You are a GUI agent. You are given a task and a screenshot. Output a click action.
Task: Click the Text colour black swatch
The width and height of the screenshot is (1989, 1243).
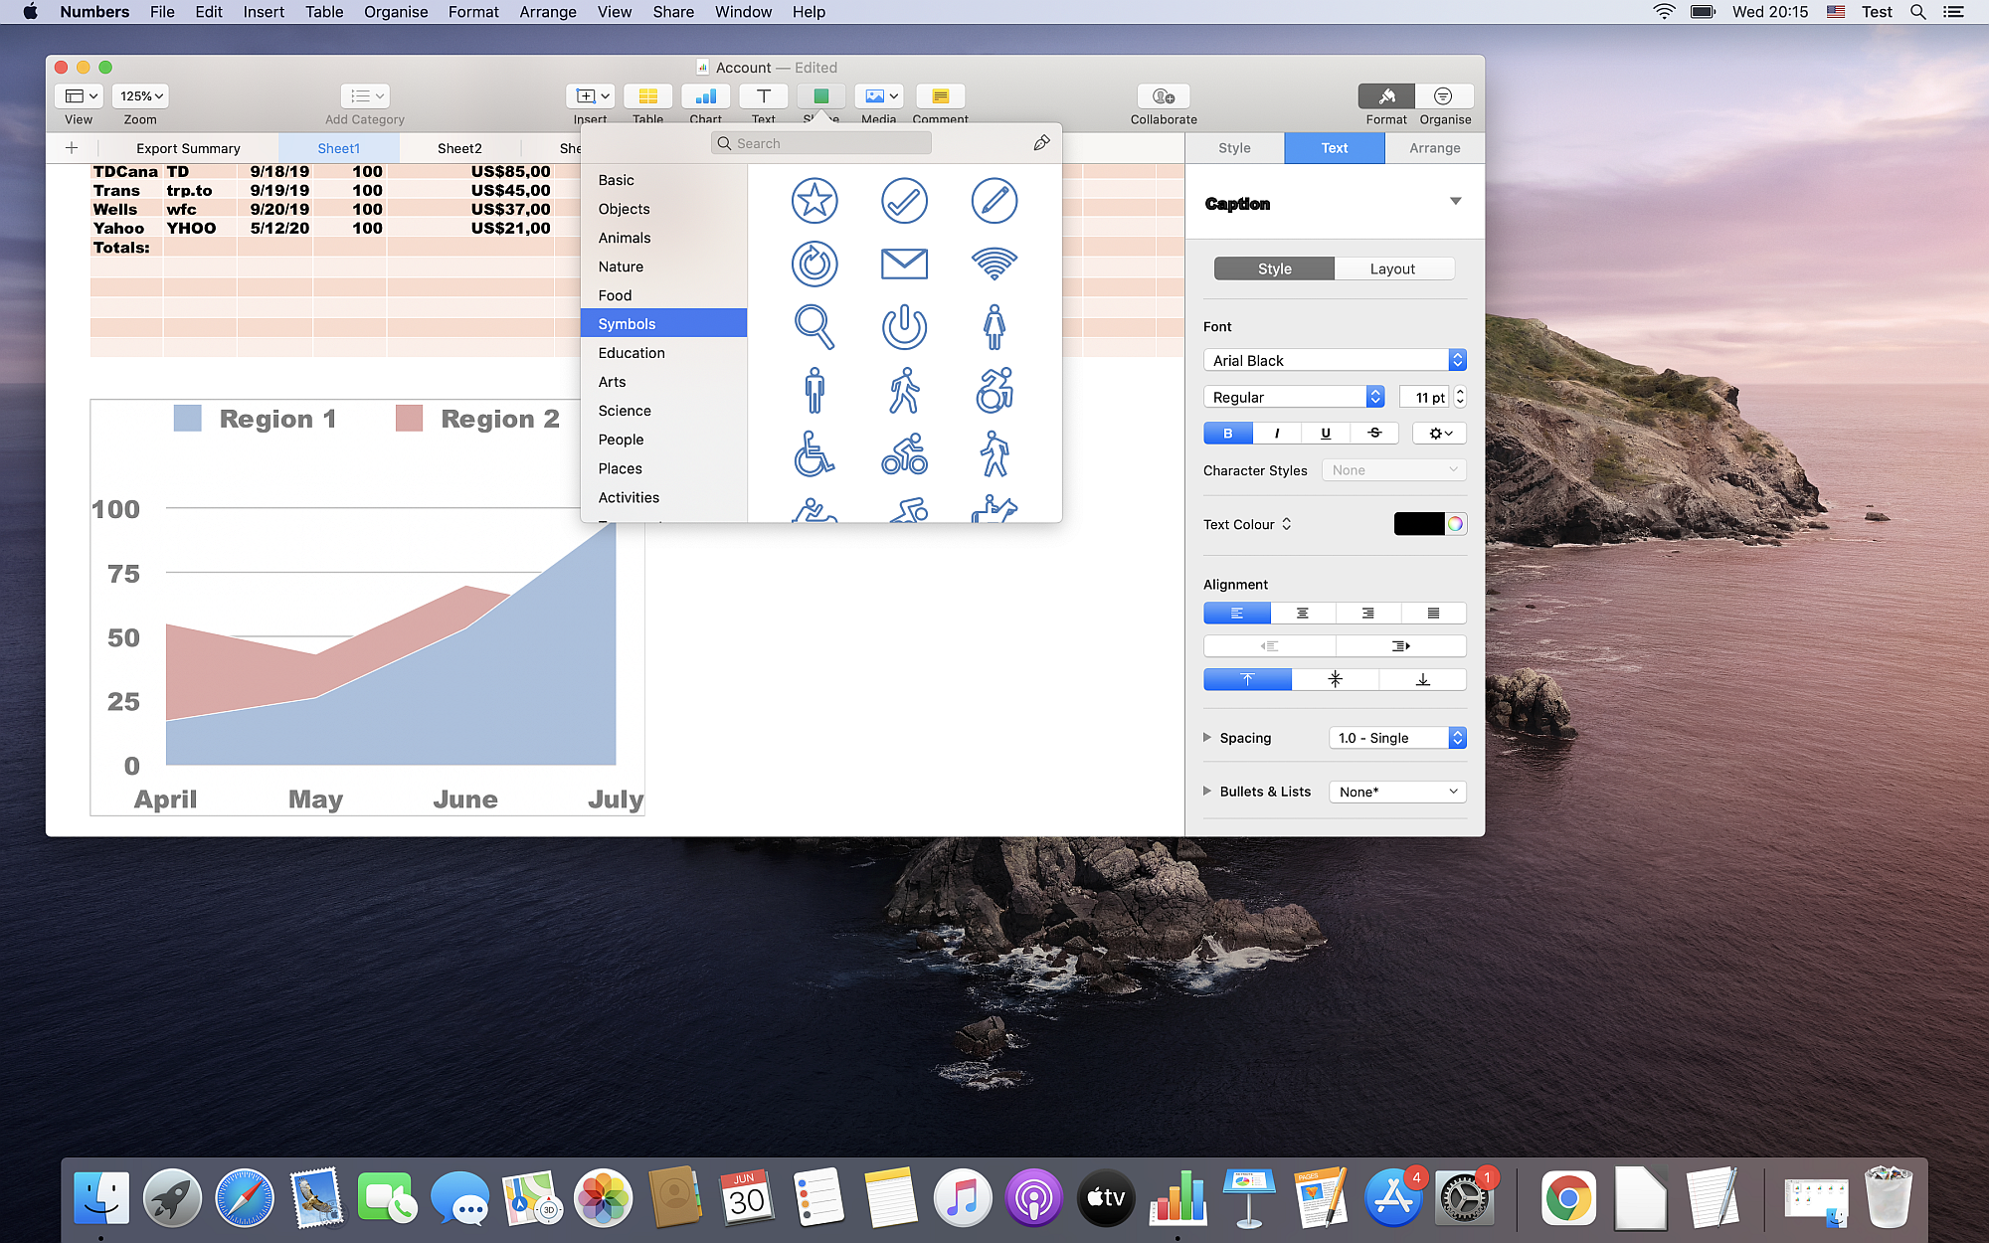(x=1417, y=523)
